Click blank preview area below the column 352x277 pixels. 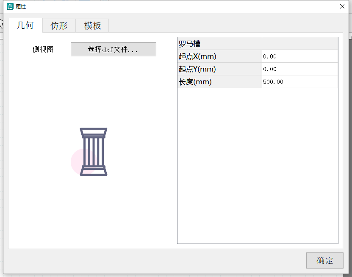tap(93, 212)
